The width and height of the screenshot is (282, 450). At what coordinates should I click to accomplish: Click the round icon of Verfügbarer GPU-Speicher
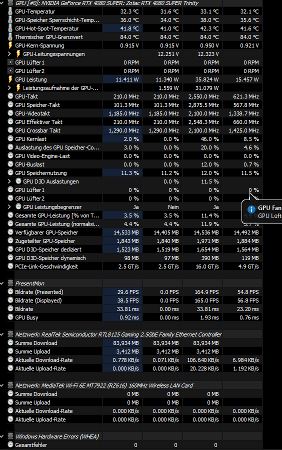(10, 232)
